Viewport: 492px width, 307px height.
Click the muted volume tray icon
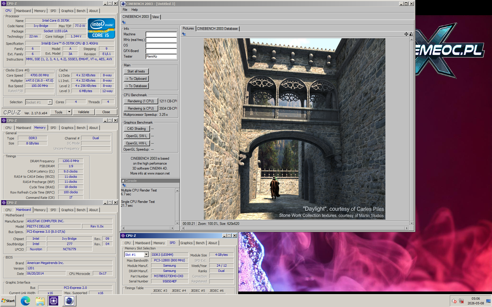454,301
